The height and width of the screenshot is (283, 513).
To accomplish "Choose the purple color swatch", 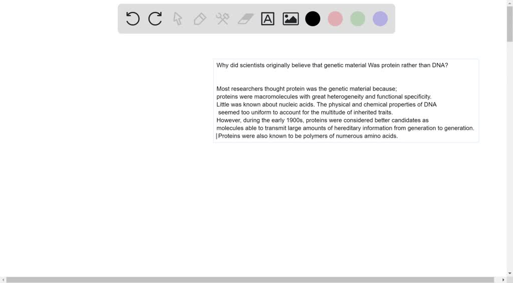I will (x=380, y=18).
